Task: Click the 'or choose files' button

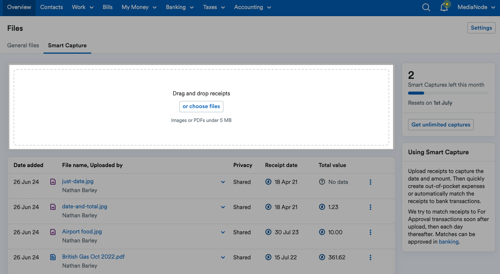Action: tap(201, 107)
